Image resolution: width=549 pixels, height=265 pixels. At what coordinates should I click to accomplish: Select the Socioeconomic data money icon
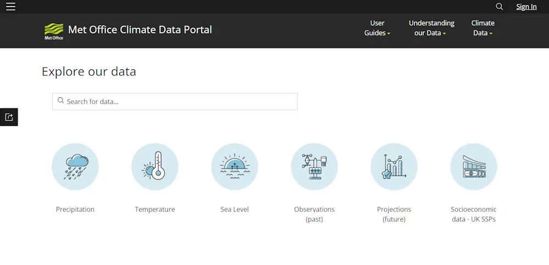point(474,167)
